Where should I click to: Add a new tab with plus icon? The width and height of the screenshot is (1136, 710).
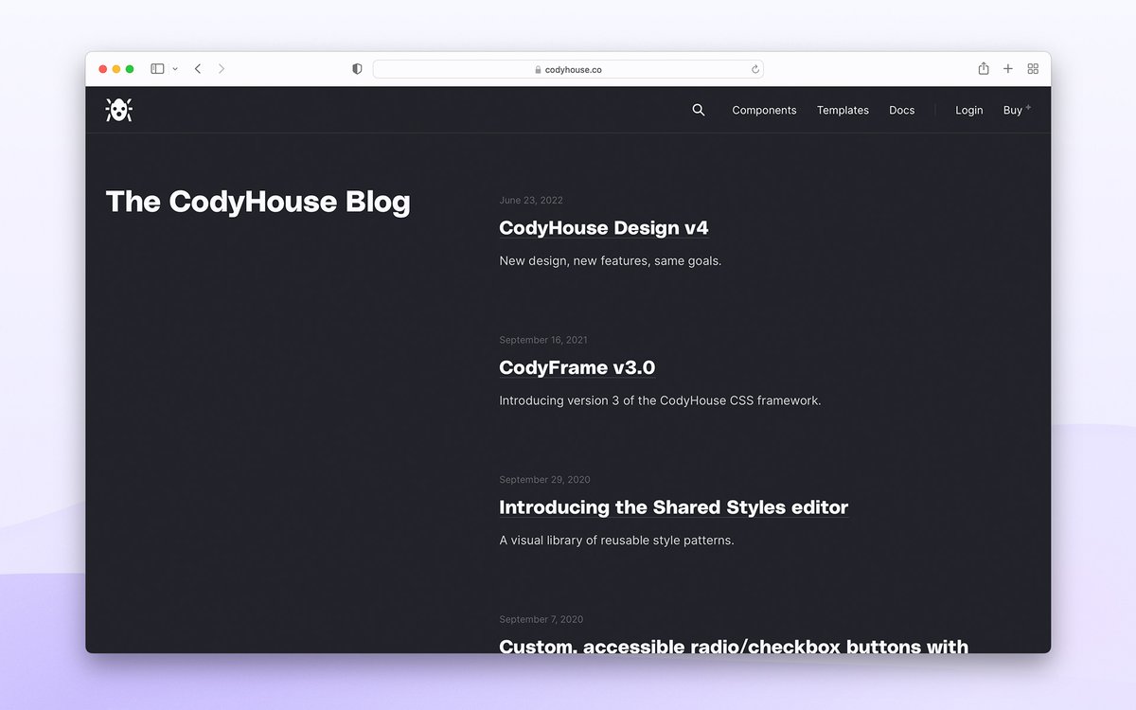point(1008,69)
